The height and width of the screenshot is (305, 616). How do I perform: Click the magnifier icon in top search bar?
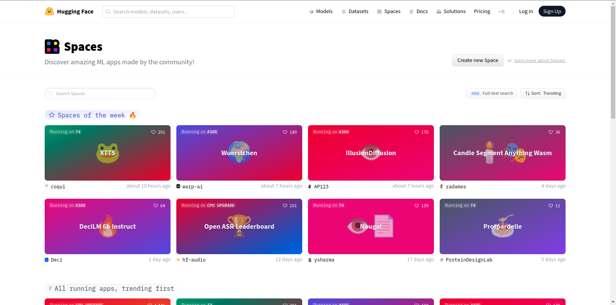(108, 12)
